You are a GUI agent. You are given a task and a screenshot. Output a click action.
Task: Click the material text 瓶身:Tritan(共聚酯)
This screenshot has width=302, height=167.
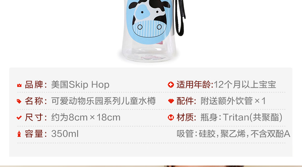pyautogui.click(x=241, y=117)
